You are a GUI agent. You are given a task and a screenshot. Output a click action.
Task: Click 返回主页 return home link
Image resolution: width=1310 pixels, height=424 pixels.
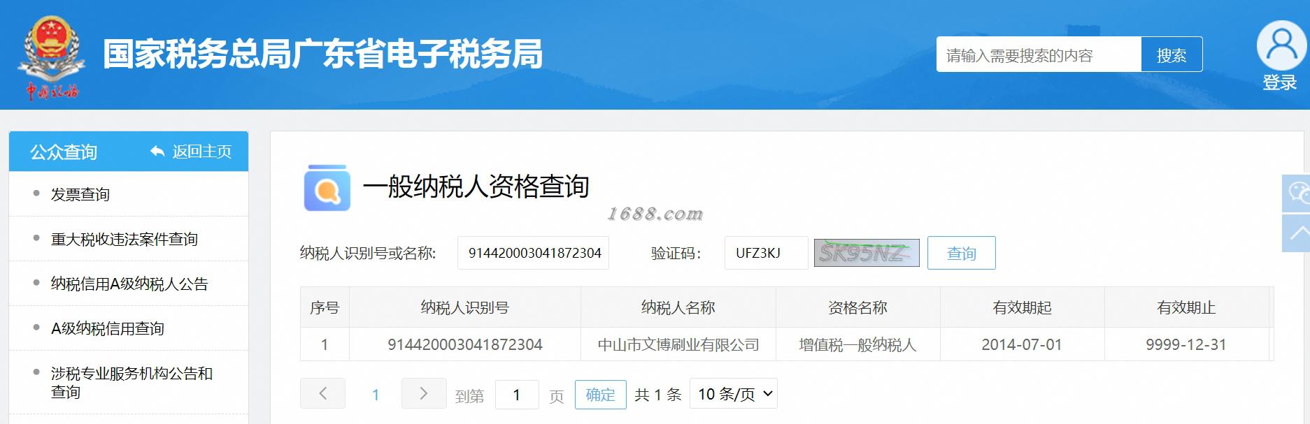coord(191,152)
